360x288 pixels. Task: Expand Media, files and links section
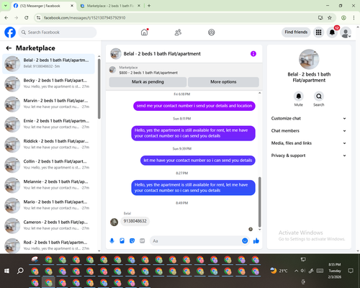click(309, 143)
